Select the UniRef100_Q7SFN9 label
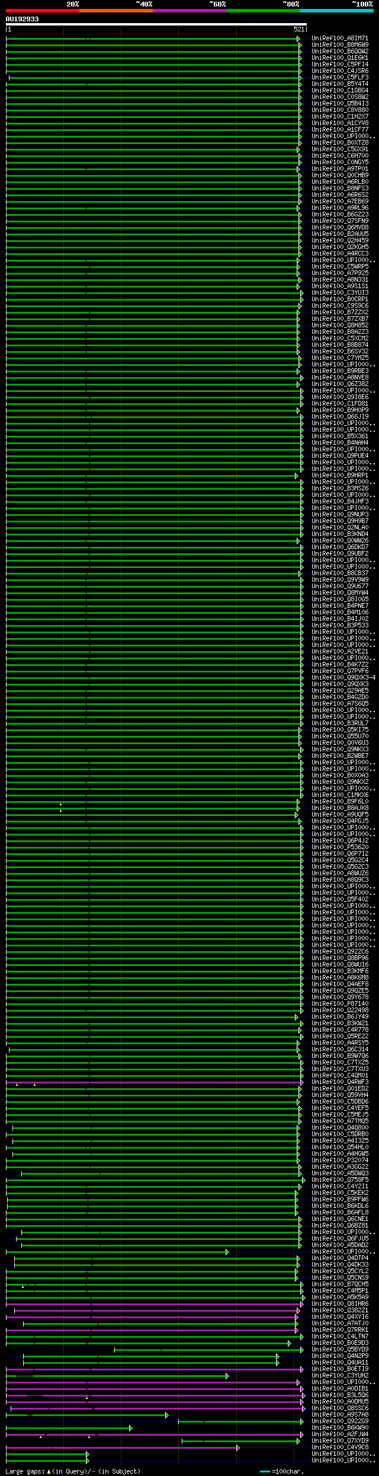 coord(340,221)
